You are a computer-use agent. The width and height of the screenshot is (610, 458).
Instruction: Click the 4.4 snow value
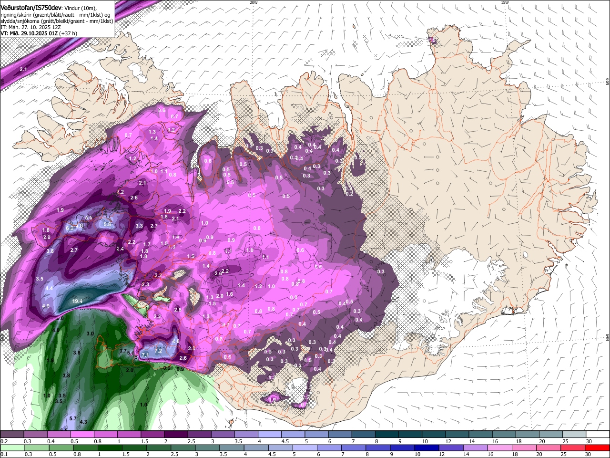(49, 289)
